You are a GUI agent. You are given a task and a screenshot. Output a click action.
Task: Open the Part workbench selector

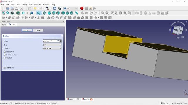click(x=71, y=8)
